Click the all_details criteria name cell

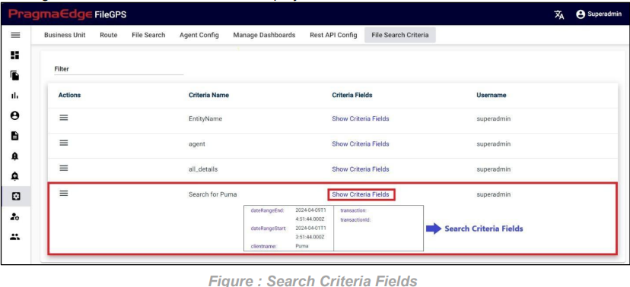coord(203,169)
